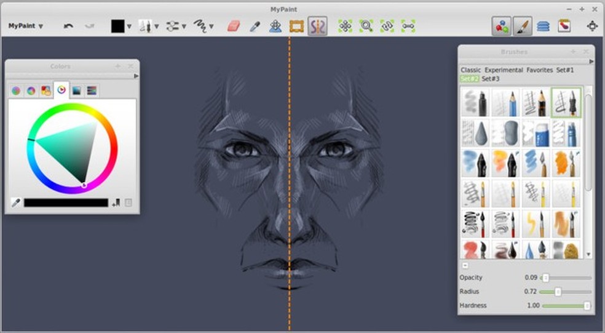Click the Opacity slider track
This screenshot has height=333, width=605.
click(x=566, y=278)
